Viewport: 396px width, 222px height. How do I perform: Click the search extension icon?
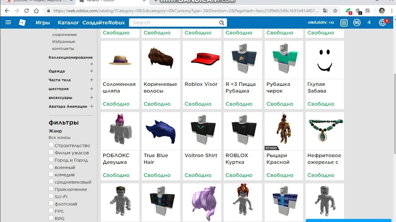368,11
